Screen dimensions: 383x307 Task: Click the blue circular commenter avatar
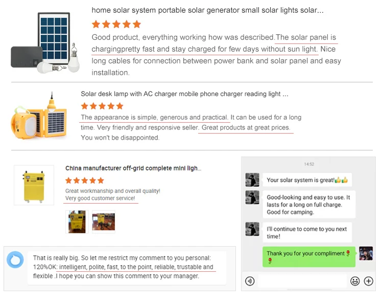(x=15, y=260)
